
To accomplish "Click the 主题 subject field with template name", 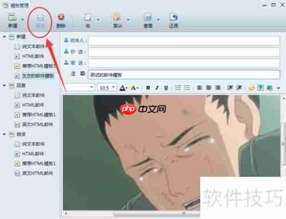I will point(184,75).
